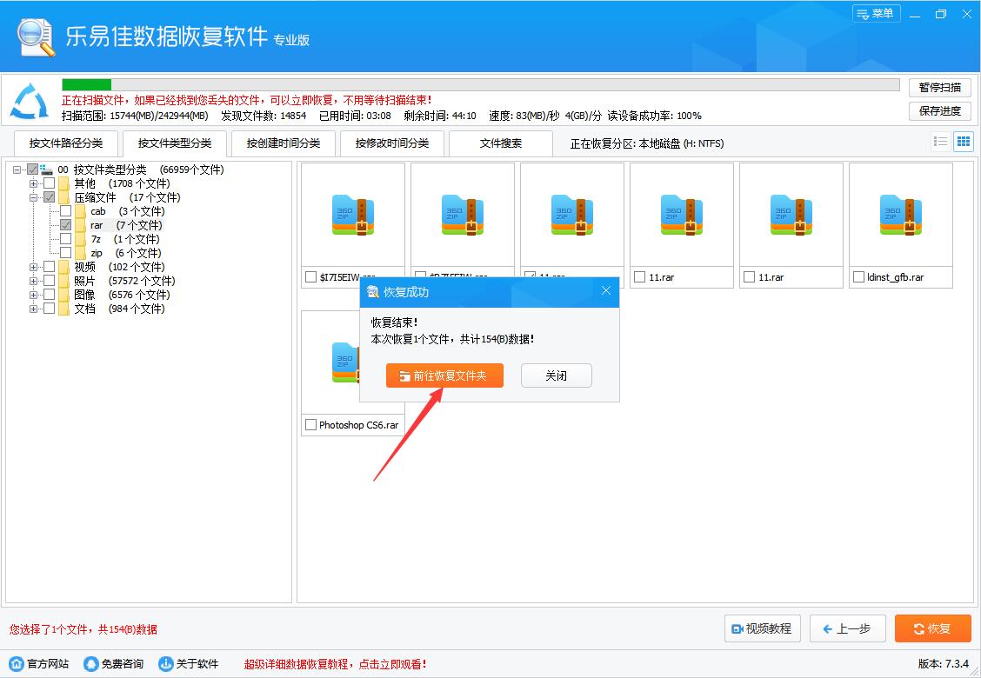Click the drive icon of root node
The image size is (981, 678).
47,169
